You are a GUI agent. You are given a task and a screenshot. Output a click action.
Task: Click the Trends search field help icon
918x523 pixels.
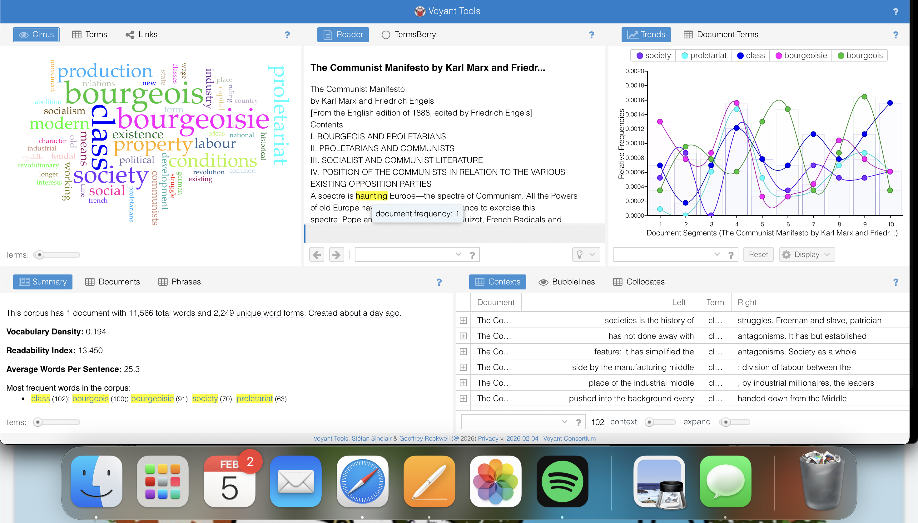pos(731,255)
